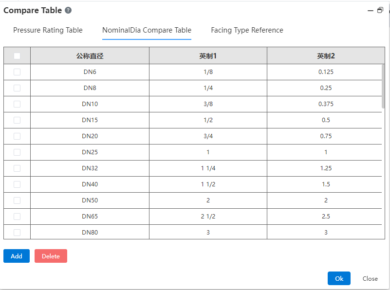Select the DN50 row checkbox
The height and width of the screenshot is (290, 390).
[17, 200]
